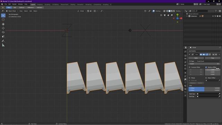222x125 pixels.
Task: Open the Global orientation dropdown
Action: (x=82, y=11)
